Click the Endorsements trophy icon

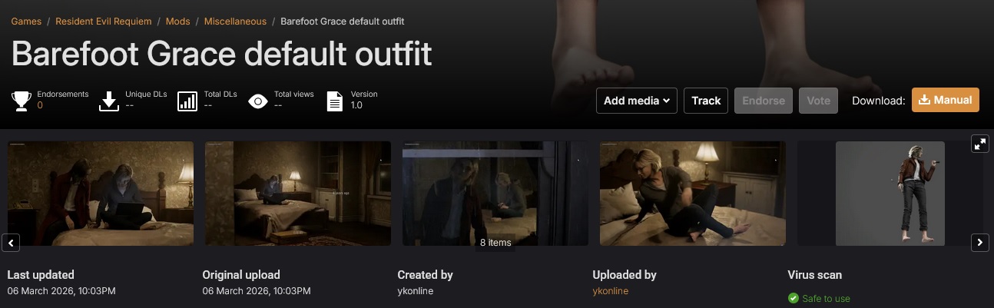point(22,101)
